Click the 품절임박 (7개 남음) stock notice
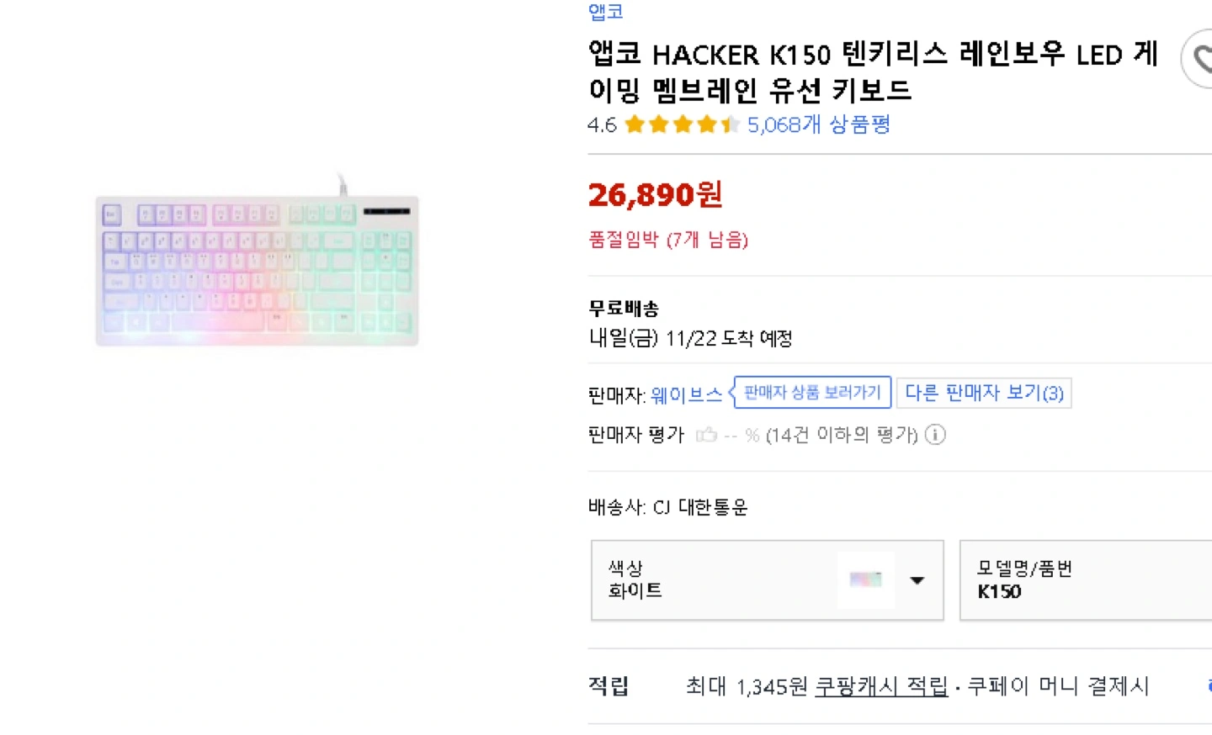1212x735 pixels. coord(667,240)
